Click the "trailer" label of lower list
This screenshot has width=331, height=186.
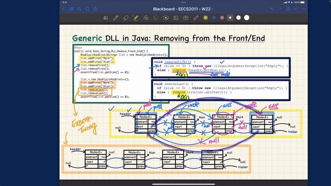pyautogui.click(x=243, y=167)
